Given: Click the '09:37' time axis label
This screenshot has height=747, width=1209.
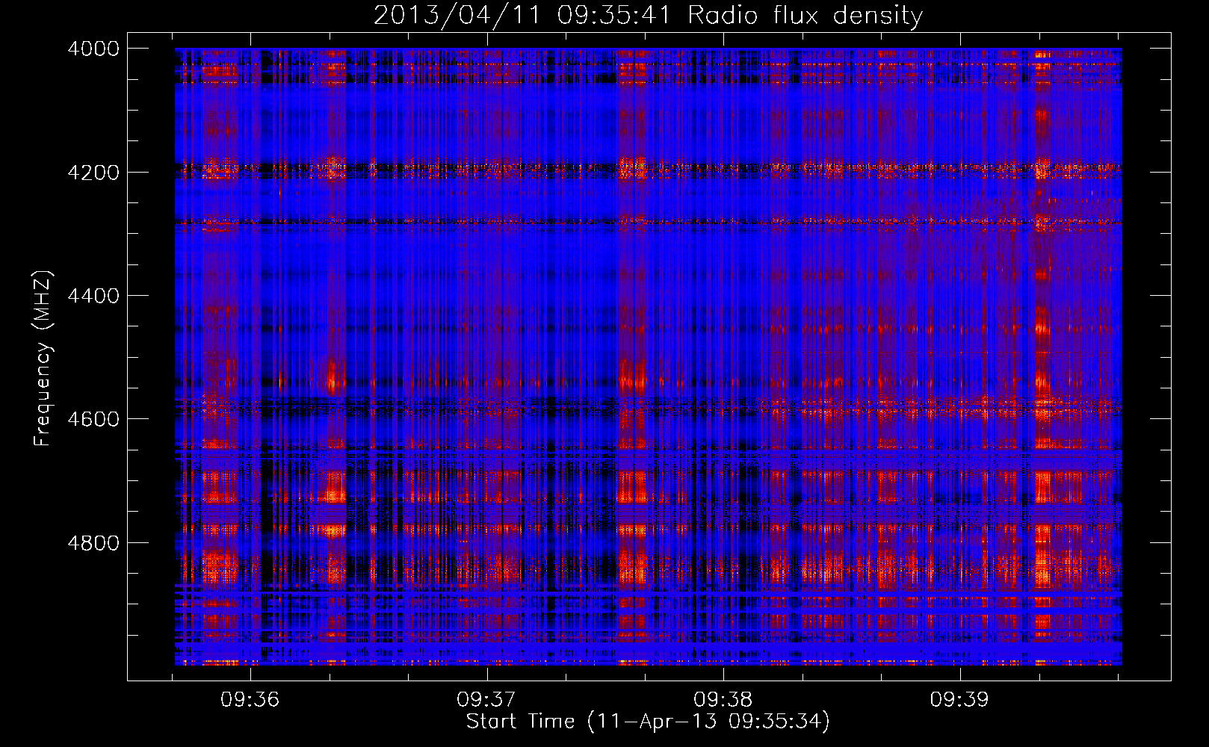Looking at the screenshot, I should pos(486,699).
